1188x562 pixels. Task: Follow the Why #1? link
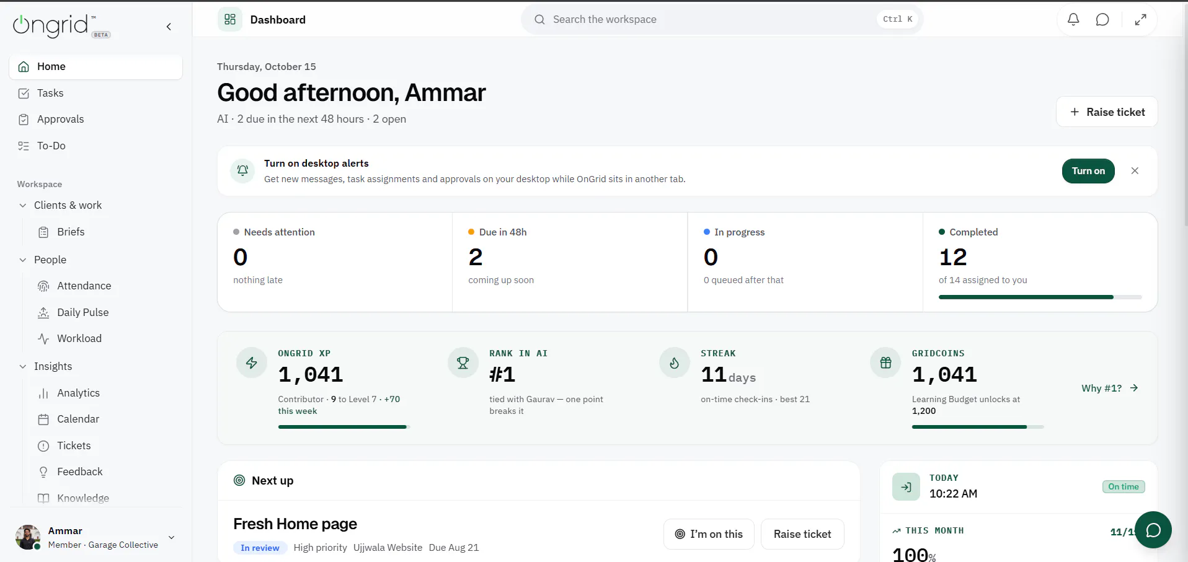click(x=1110, y=389)
